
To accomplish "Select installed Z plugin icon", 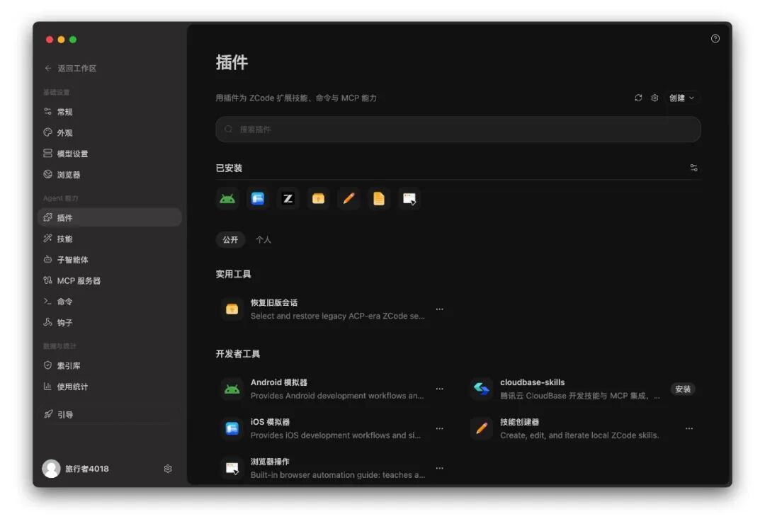I will click(288, 198).
